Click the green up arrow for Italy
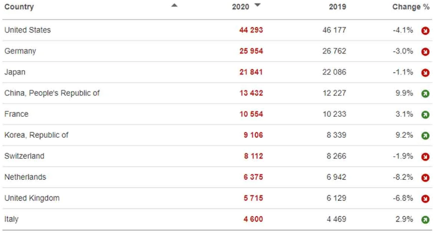 pyautogui.click(x=425, y=220)
